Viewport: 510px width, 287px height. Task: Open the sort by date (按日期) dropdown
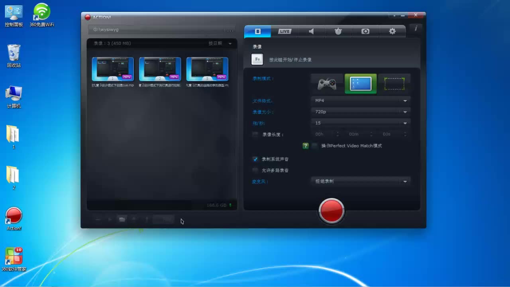click(220, 43)
